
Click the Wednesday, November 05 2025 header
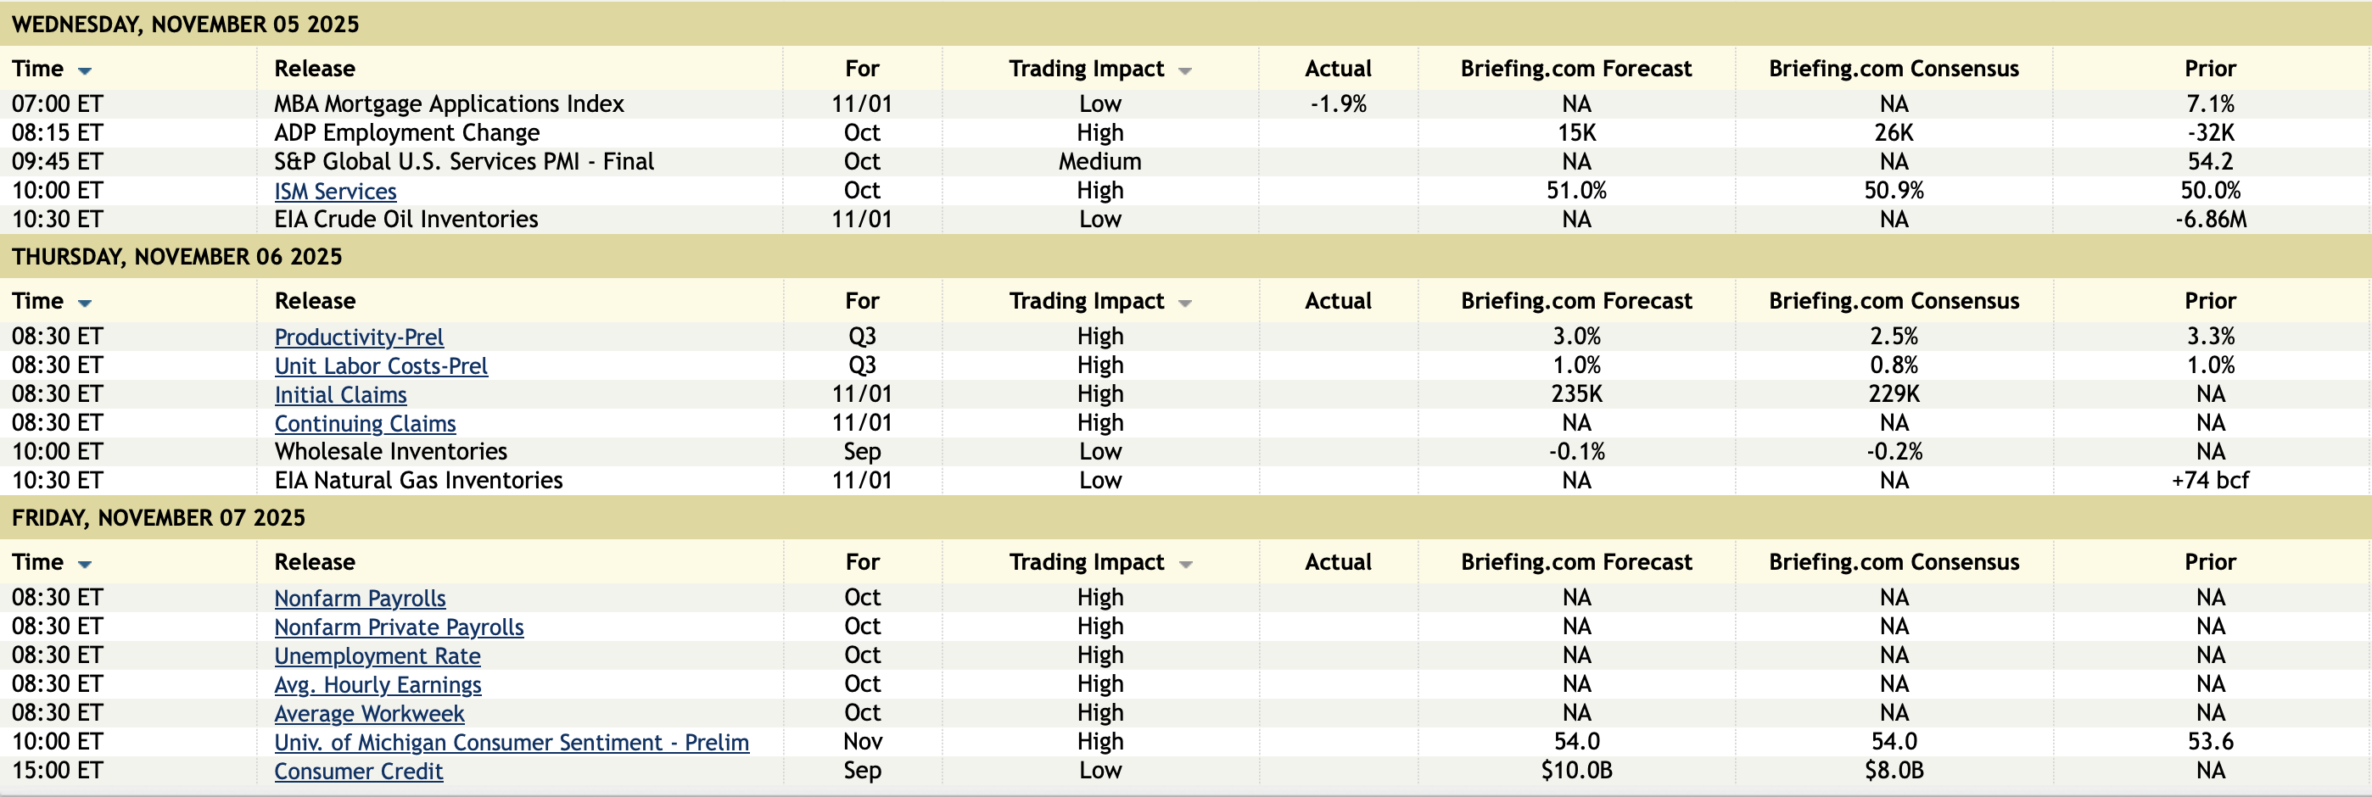point(185,24)
